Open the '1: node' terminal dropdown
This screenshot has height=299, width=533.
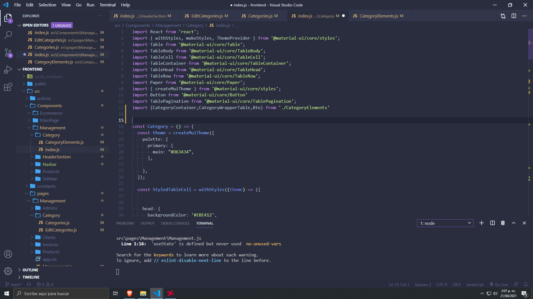click(x=445, y=223)
